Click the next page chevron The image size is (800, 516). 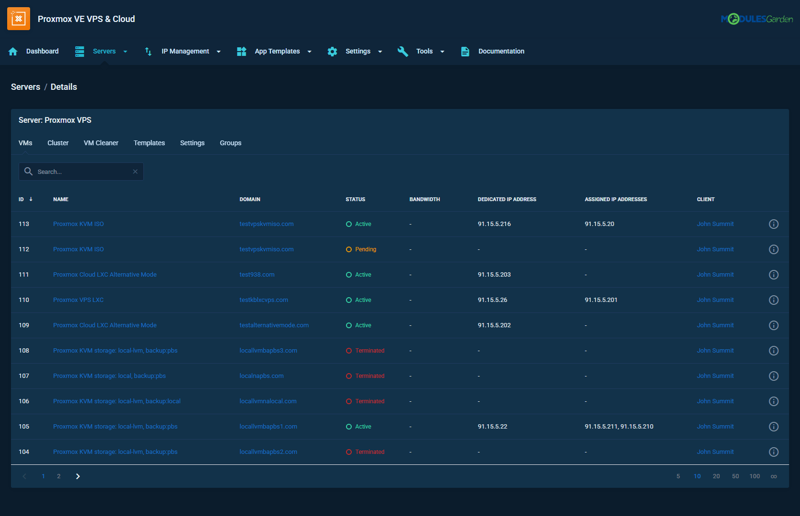[77, 476]
